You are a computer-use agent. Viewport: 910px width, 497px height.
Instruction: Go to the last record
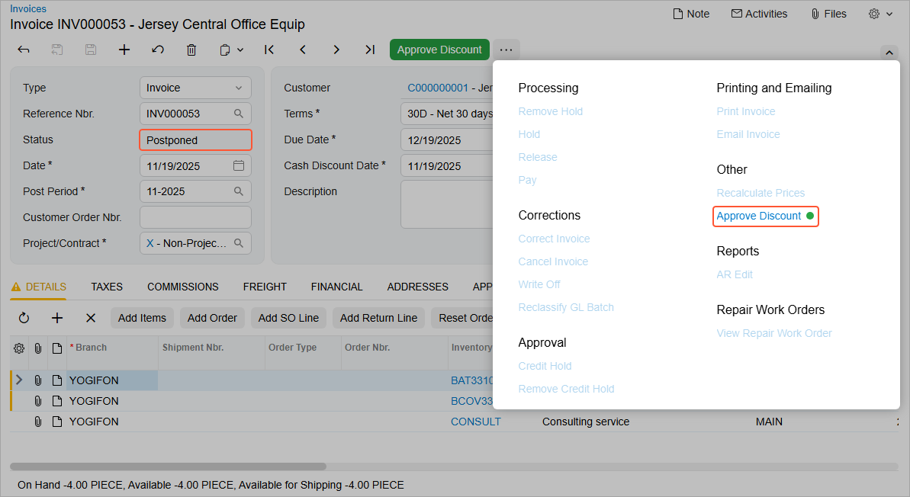click(370, 50)
